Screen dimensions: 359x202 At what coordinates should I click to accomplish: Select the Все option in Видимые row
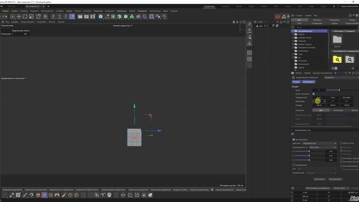pos(321,111)
